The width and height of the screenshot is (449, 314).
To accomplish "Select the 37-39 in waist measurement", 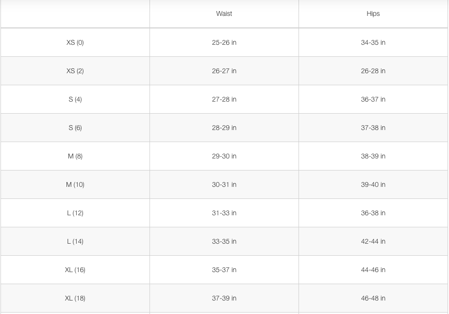I will (x=224, y=298).
